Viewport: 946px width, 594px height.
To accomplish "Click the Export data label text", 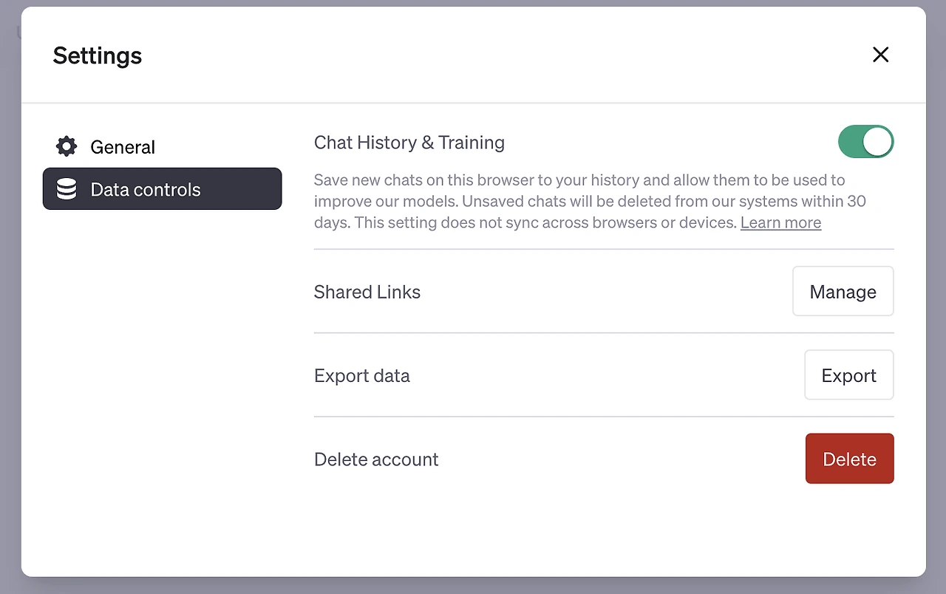I will [x=361, y=375].
